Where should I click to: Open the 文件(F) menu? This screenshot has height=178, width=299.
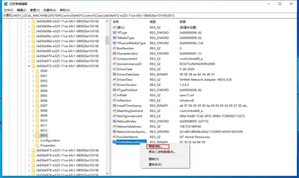[x=9, y=10]
